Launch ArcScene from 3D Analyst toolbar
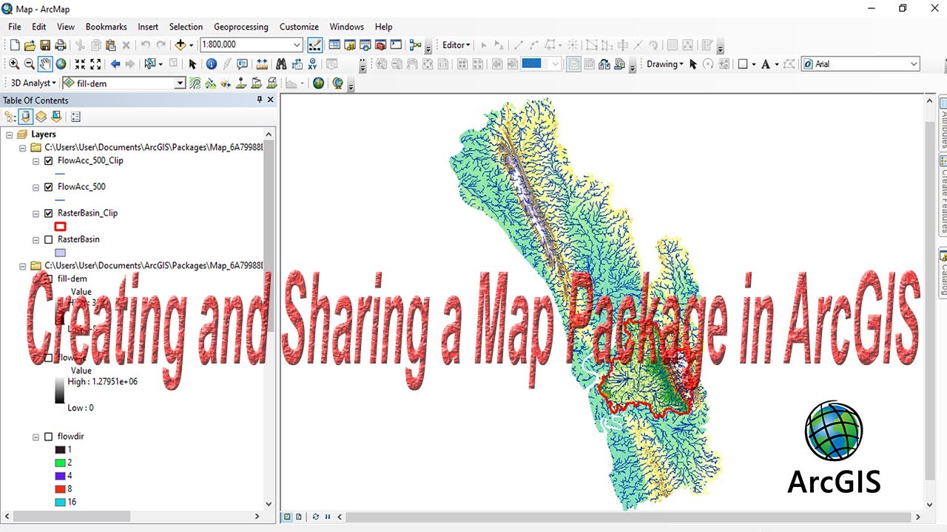Screen dimensions: 947x532 tap(318, 83)
